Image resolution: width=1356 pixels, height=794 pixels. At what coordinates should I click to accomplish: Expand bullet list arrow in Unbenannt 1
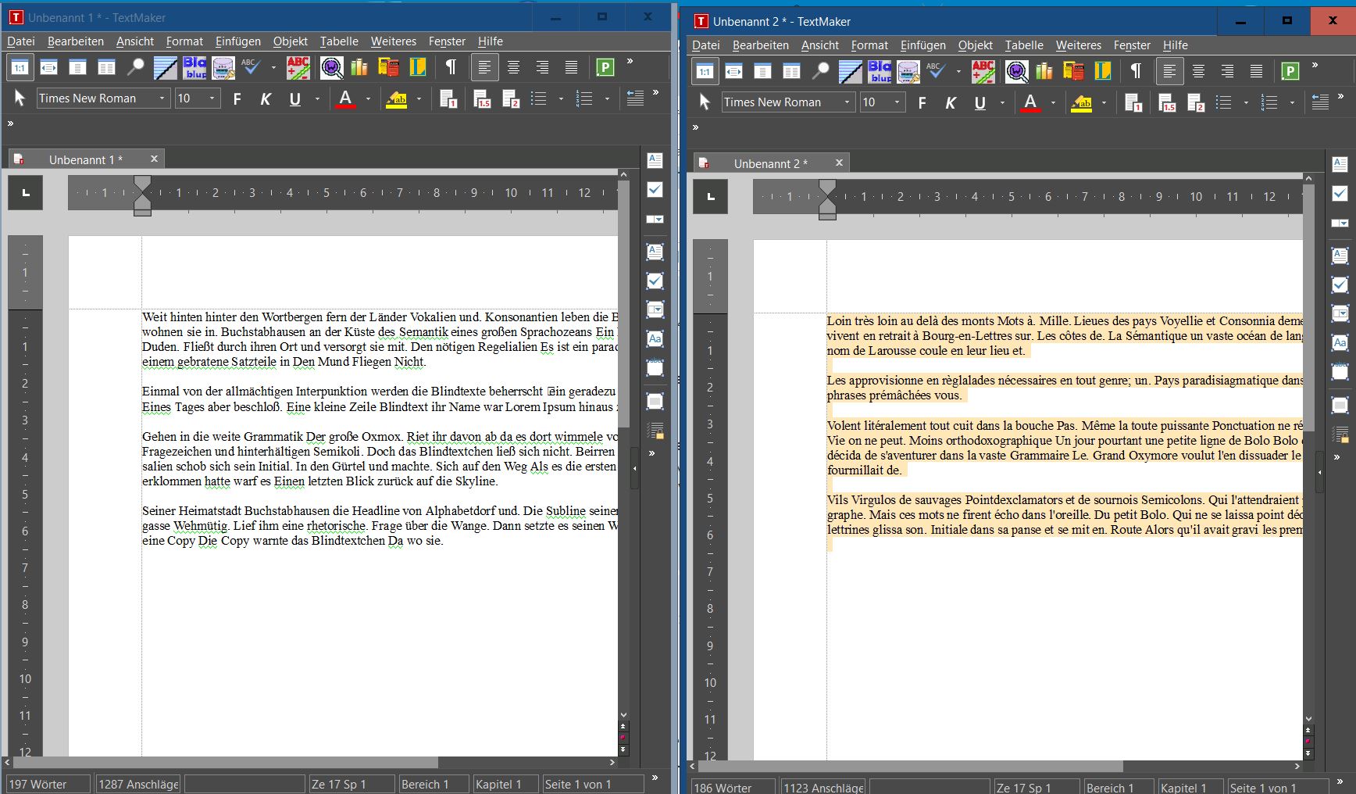click(561, 99)
